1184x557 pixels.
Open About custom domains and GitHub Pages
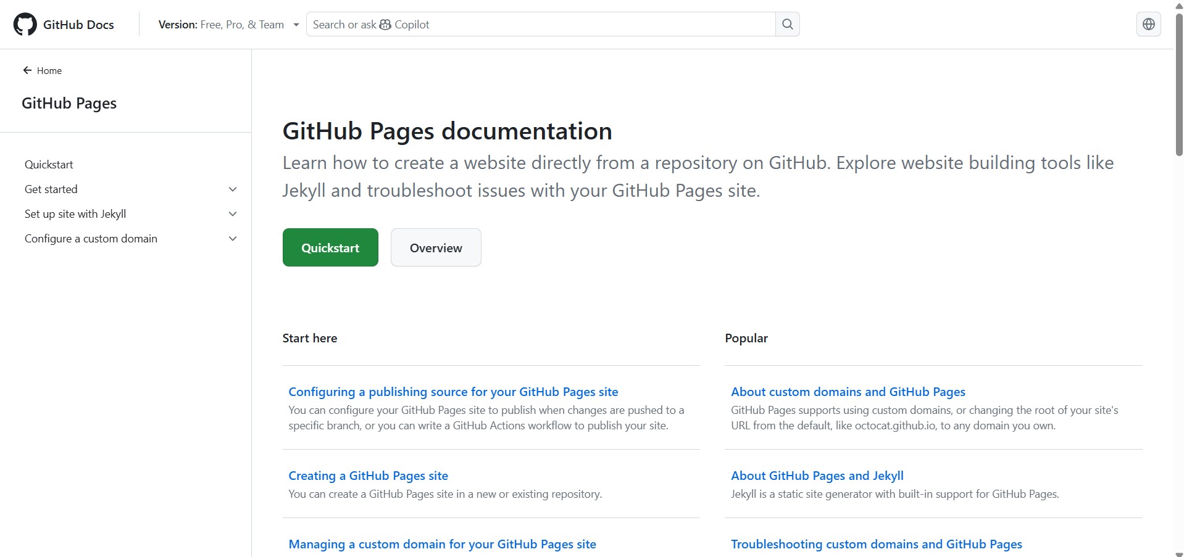tap(848, 392)
